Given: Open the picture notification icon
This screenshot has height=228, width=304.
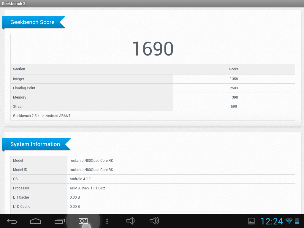Looking at the screenshot, I should point(251,221).
